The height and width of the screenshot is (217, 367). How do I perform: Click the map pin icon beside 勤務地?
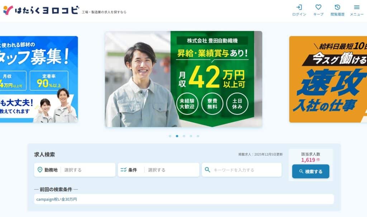pos(39,170)
